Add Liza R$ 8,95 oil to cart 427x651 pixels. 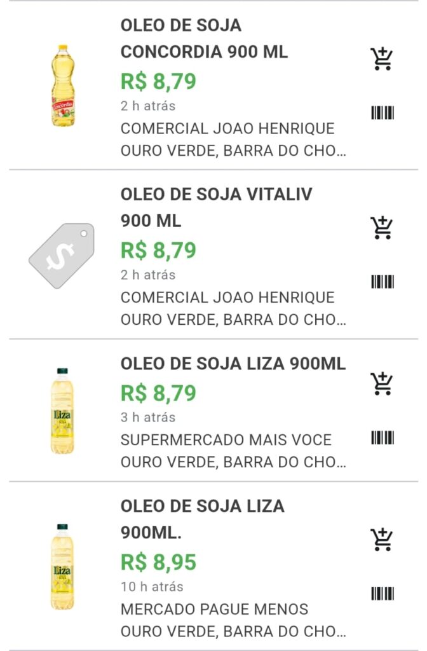click(x=382, y=539)
